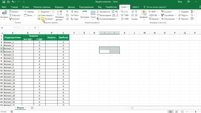Image resolution: width=201 pixels, height=113 pixels.
Task: Click the formula bar input area
Action: click(119, 28)
